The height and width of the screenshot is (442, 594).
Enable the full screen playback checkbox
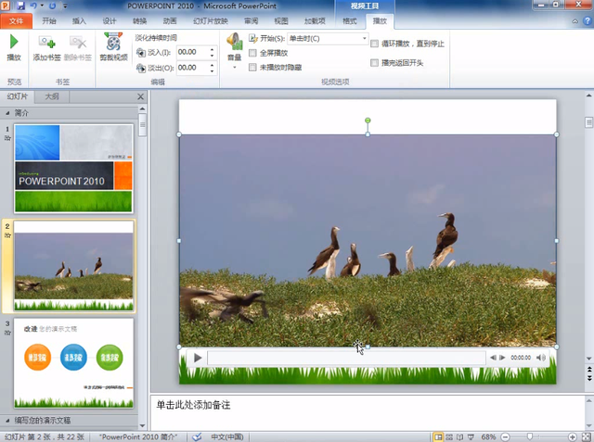253,53
